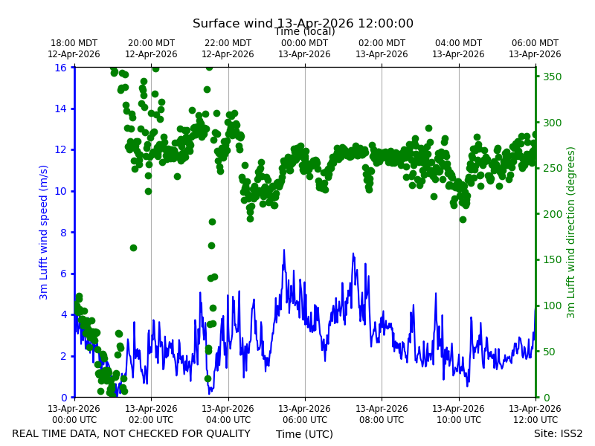Click the wind direction tick value 100
The width and height of the screenshot is (595, 446).
point(552,306)
